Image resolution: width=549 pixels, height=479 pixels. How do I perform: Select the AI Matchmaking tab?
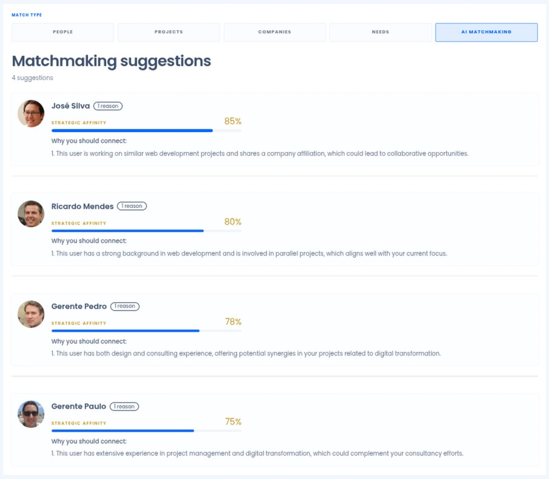(487, 32)
